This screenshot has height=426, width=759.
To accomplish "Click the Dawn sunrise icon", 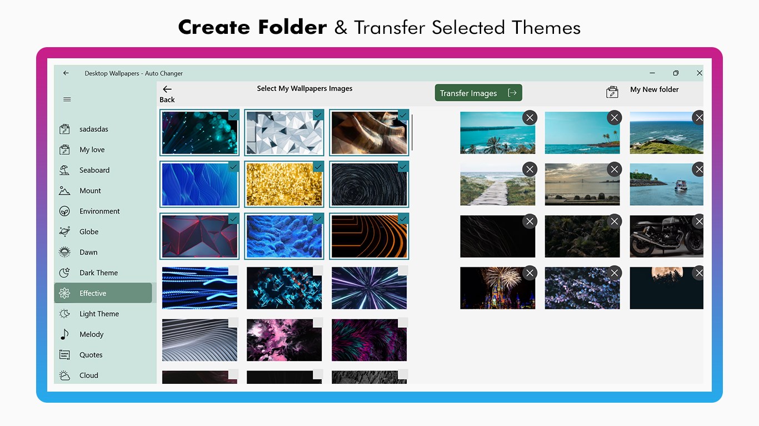I will pos(65,252).
